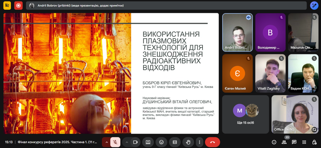This screenshot has width=321, height=148.
Task: Toggle closed captions button
Action: tap(175, 142)
